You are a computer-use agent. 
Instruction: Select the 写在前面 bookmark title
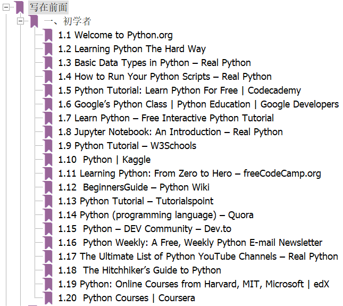coord(48,7)
